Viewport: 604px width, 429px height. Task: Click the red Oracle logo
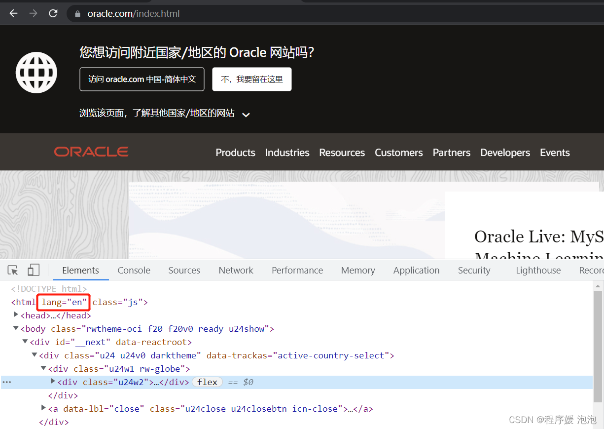point(91,152)
